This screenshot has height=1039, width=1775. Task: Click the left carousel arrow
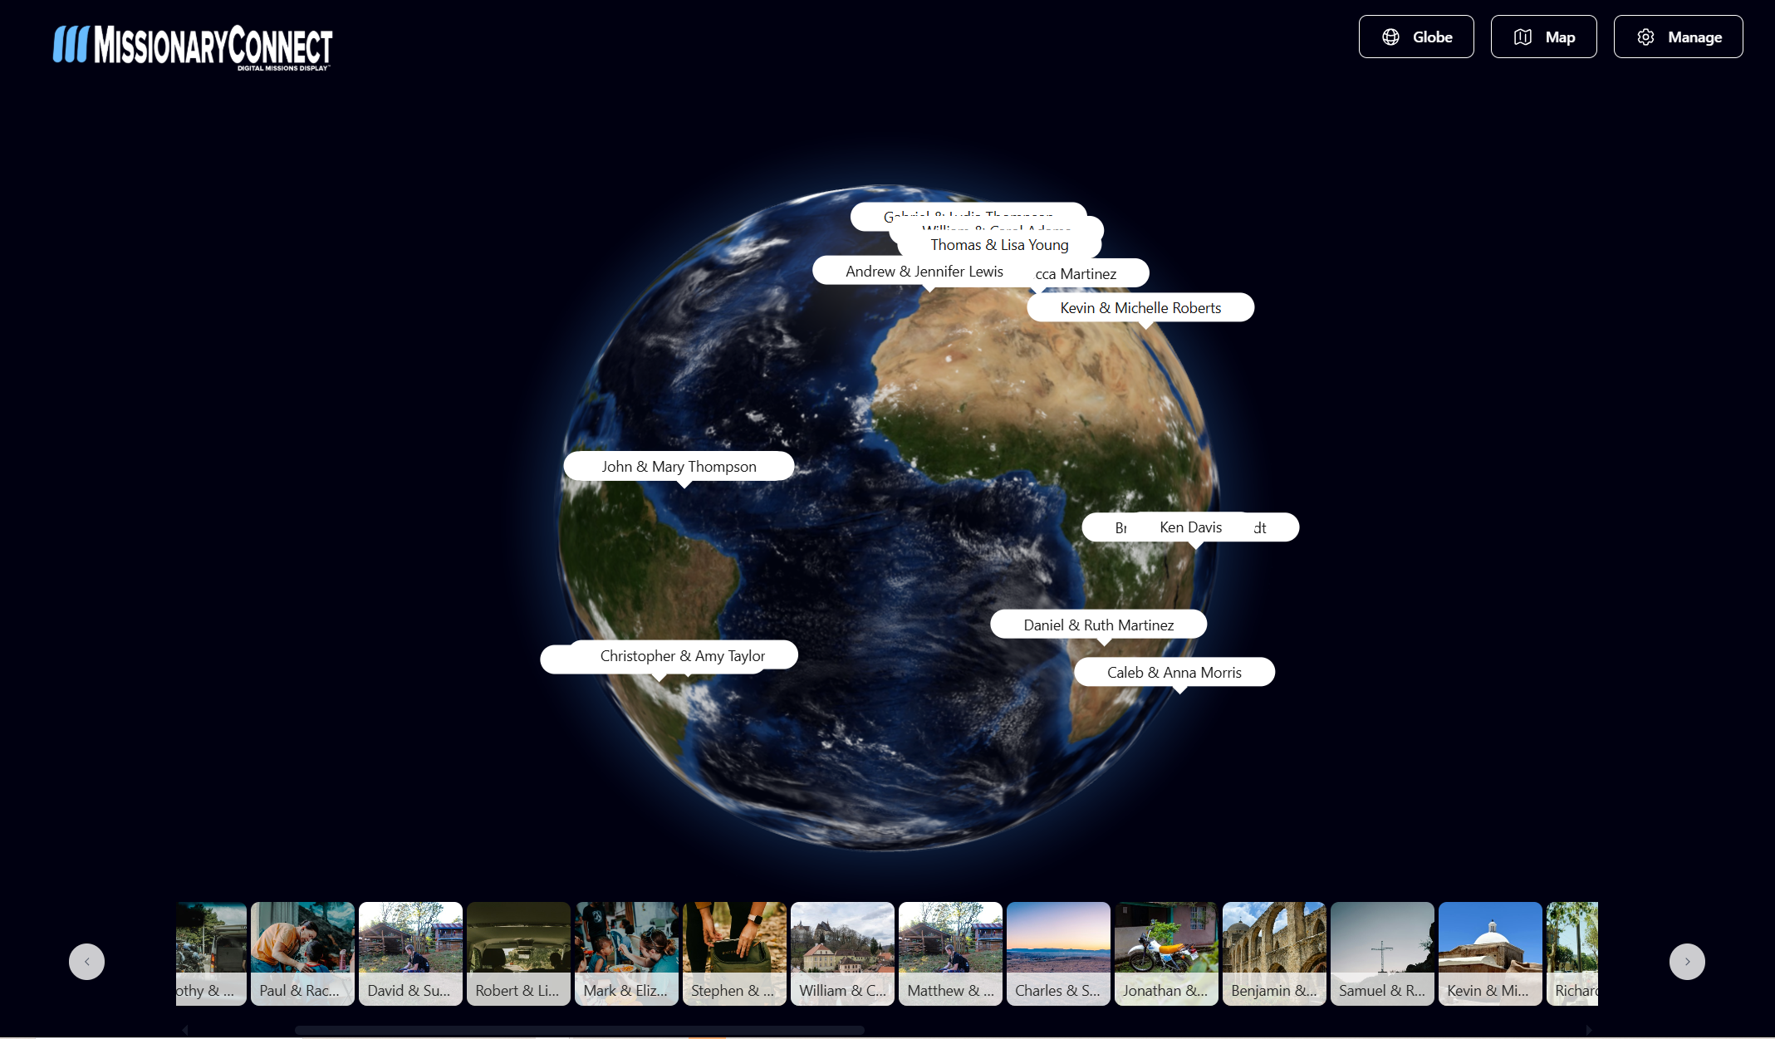[x=87, y=961]
